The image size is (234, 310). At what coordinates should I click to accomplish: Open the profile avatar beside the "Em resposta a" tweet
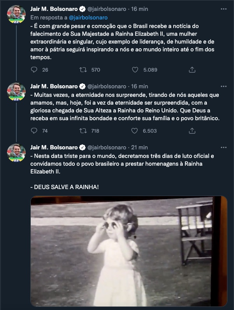pos(16,16)
